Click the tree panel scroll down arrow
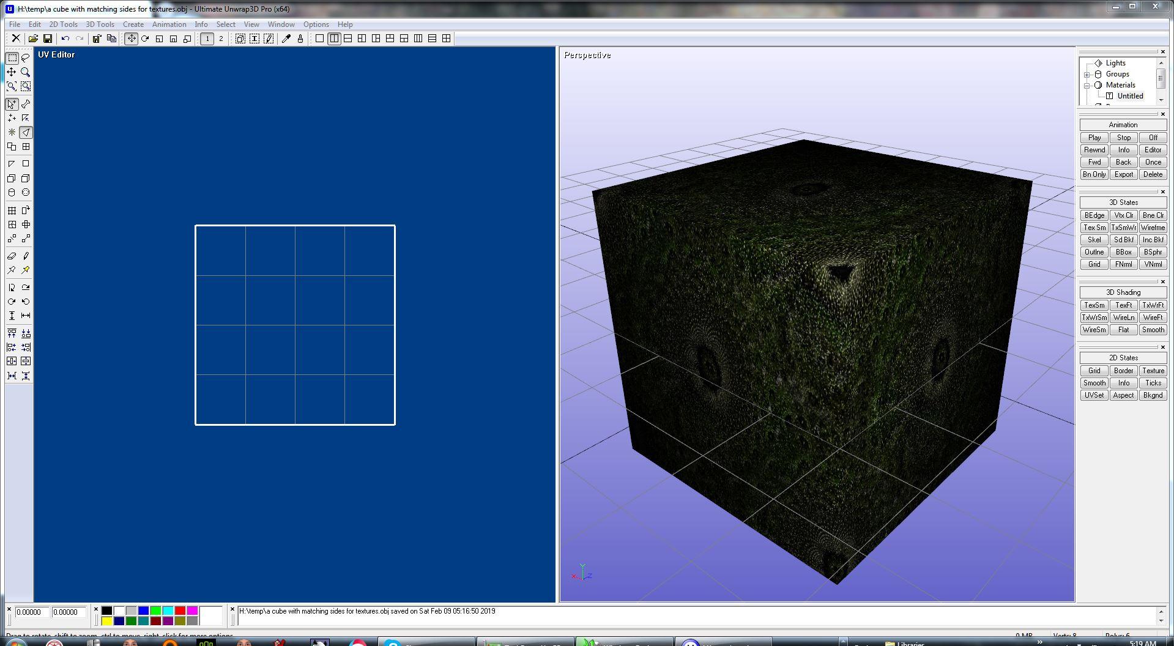This screenshot has width=1174, height=646. pyautogui.click(x=1161, y=99)
